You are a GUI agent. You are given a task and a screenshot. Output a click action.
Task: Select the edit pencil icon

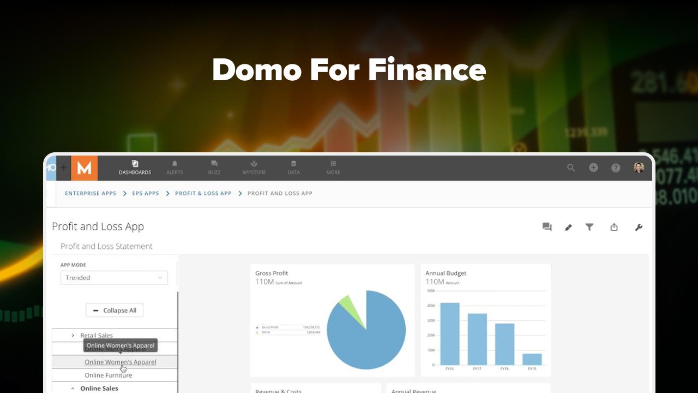click(x=568, y=227)
